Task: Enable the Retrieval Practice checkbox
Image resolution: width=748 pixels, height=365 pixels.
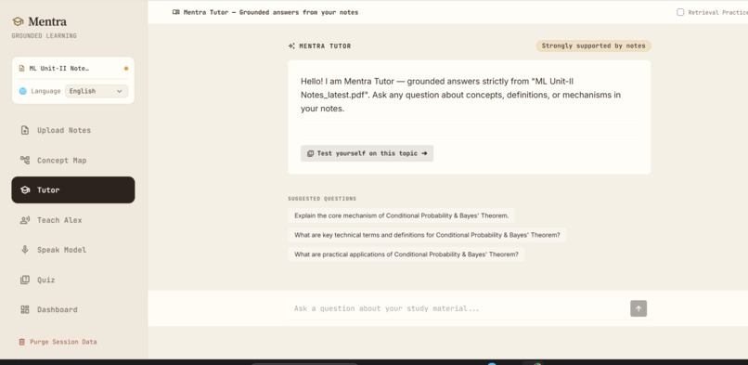Action: pyautogui.click(x=680, y=12)
